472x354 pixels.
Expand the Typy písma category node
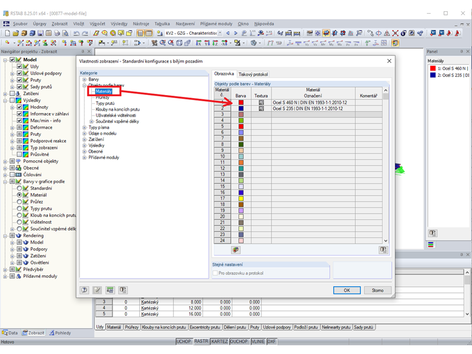pos(84,128)
